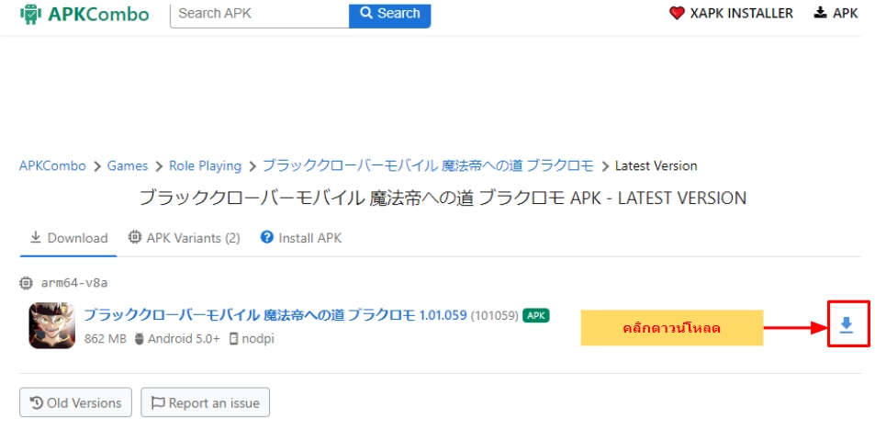
Task: Click the phone icon before nodpi
Action: coord(233,338)
